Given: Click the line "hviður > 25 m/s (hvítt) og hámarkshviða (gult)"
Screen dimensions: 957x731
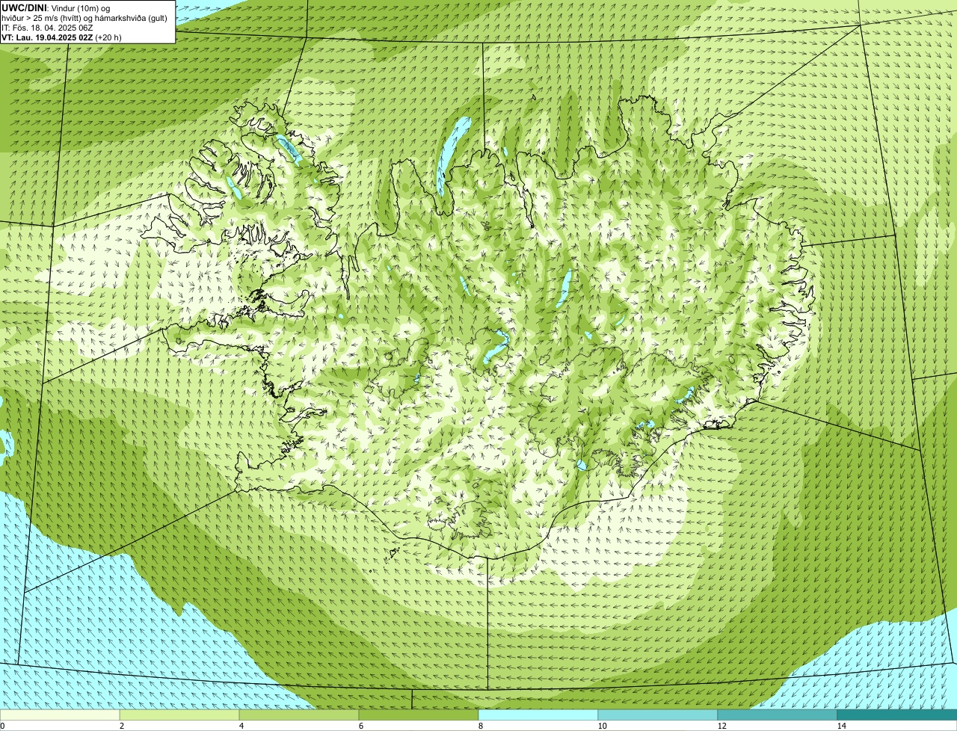Looking at the screenshot, I should pos(84,17).
